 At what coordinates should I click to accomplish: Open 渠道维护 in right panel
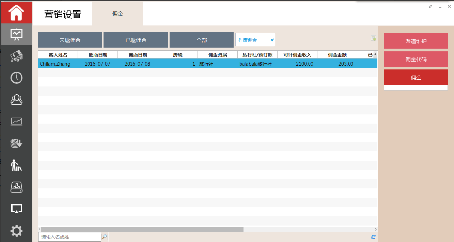416,41
